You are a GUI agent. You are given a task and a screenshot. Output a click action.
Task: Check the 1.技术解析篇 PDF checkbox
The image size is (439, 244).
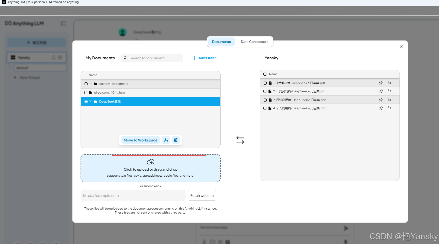coord(265,83)
